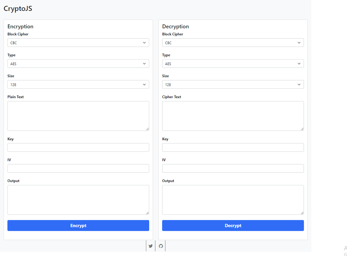Click the CryptoJS page title
347x256 pixels.
pos(18,9)
